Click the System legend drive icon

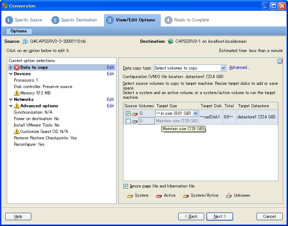pyautogui.click(x=130, y=196)
